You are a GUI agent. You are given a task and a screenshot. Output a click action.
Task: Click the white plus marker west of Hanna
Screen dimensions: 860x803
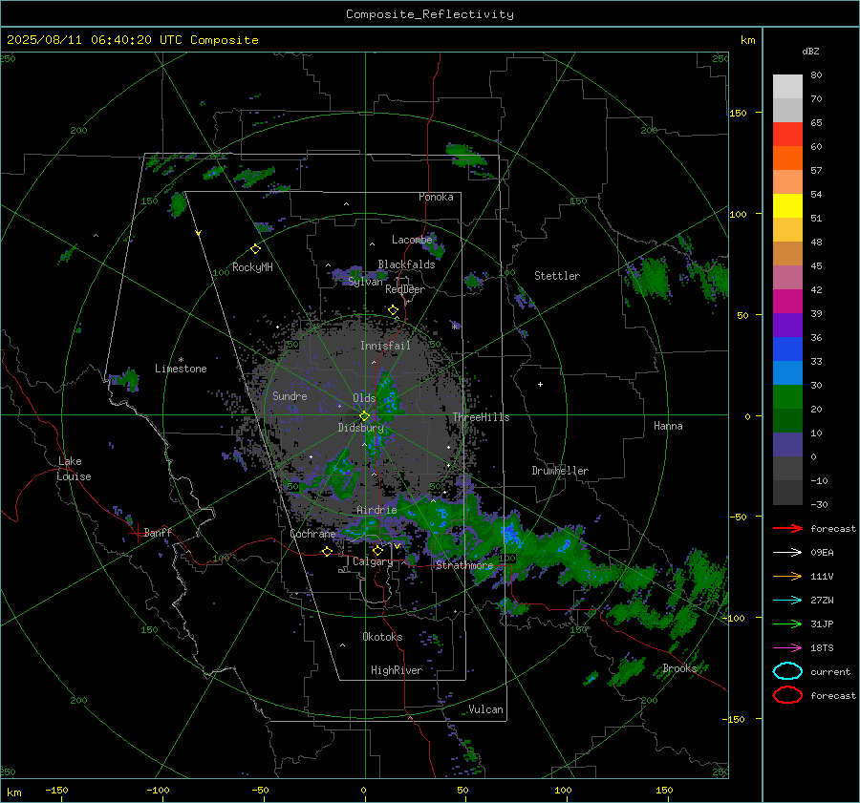[x=540, y=384]
